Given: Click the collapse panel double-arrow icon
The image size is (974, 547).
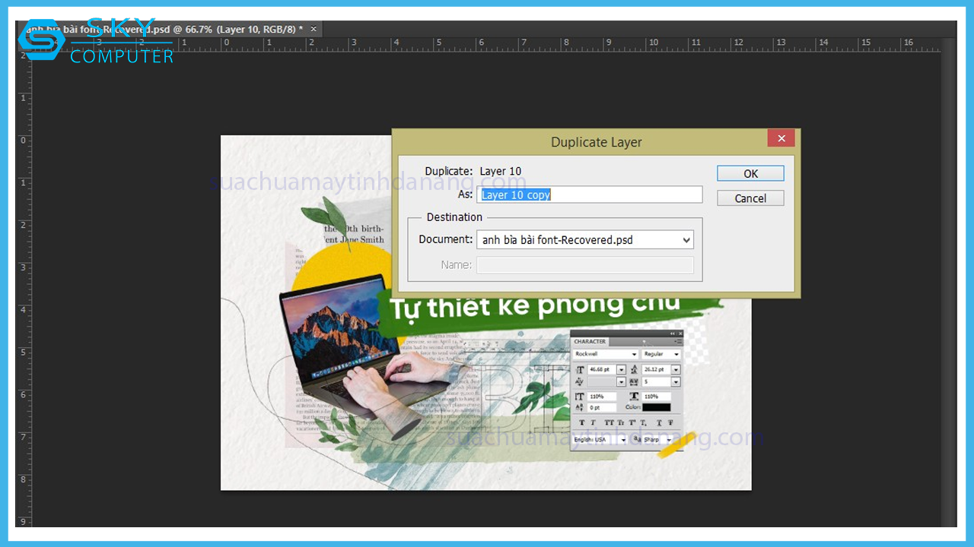Looking at the screenshot, I should 673,334.
